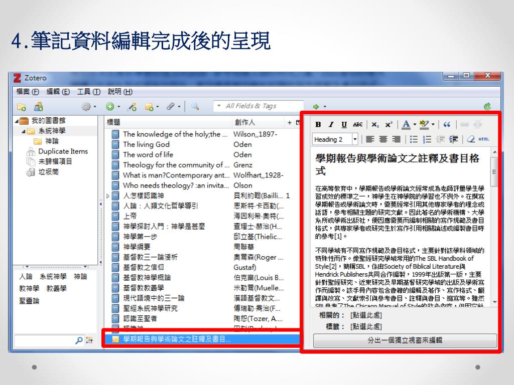Open the text color dropdown arrow
The image size is (514, 385).
tap(415, 125)
